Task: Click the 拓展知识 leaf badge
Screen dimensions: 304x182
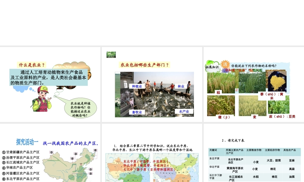Action: tap(212, 66)
